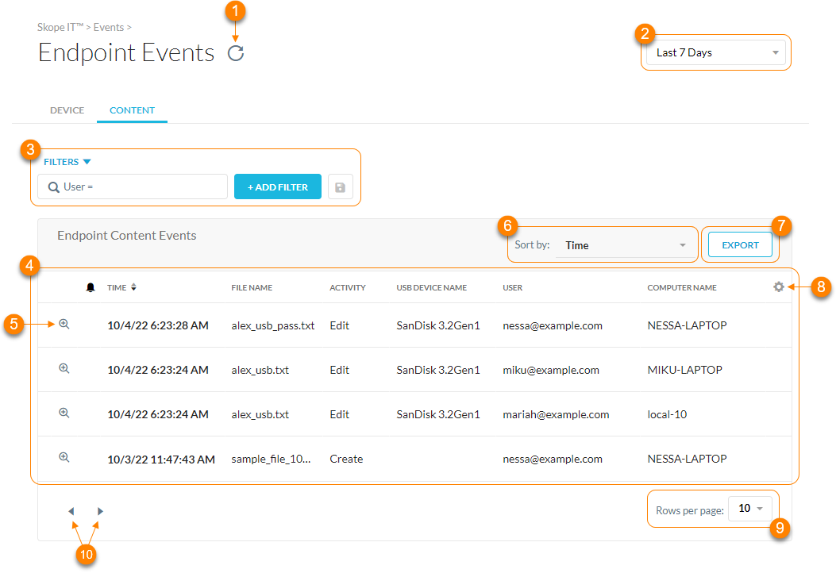Collapse the Filters section
Image resolution: width=836 pixels, height=573 pixels.
point(87,161)
